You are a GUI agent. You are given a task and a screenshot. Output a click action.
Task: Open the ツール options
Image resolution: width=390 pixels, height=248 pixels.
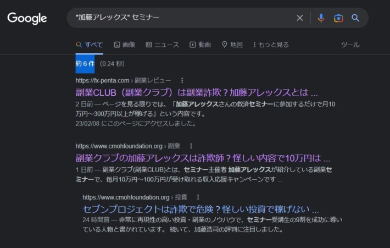pos(350,45)
